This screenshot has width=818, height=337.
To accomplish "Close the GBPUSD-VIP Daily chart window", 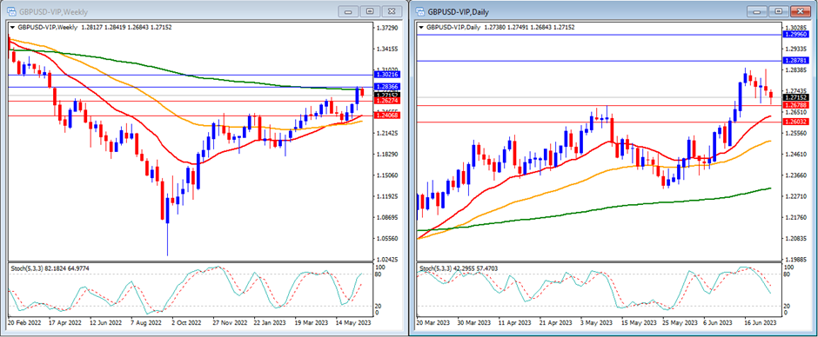I will [801, 11].
